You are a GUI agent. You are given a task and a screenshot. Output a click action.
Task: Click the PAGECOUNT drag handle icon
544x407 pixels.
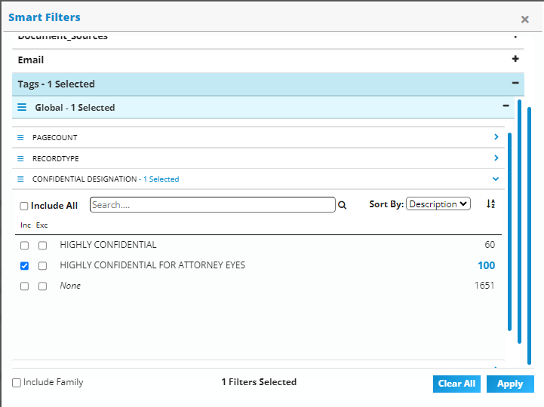pos(21,138)
